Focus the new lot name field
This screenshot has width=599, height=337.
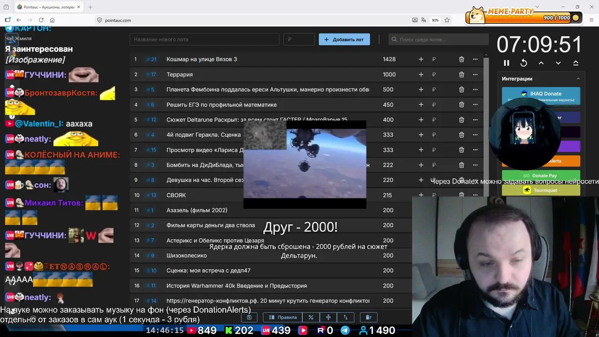(205, 39)
